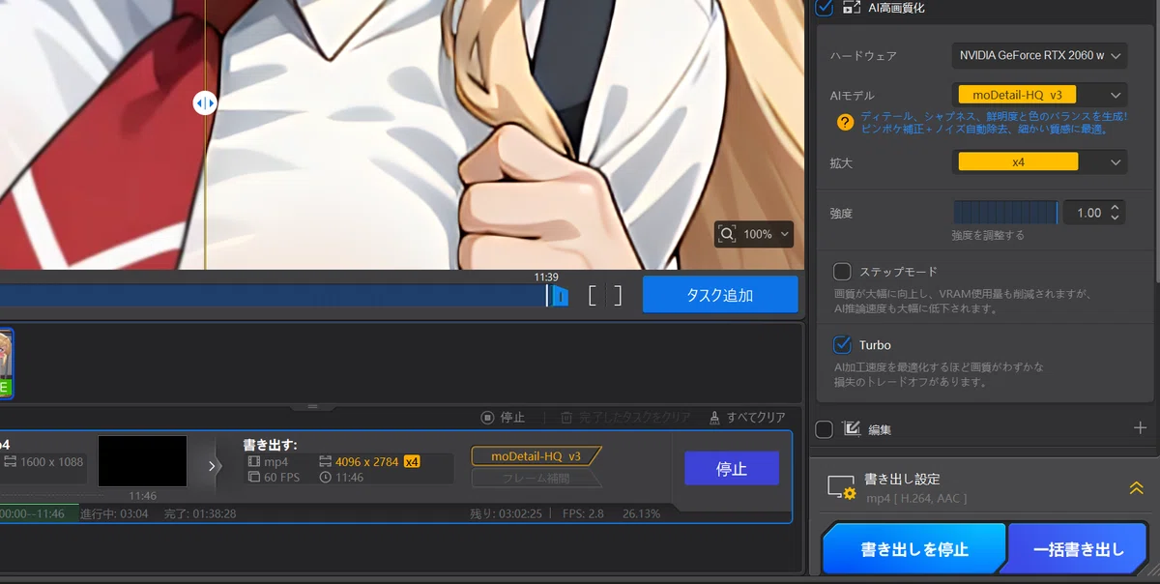Screen dimensions: 1160x584
Task: Click the black task preview thumbnail
Action: [x=142, y=461]
